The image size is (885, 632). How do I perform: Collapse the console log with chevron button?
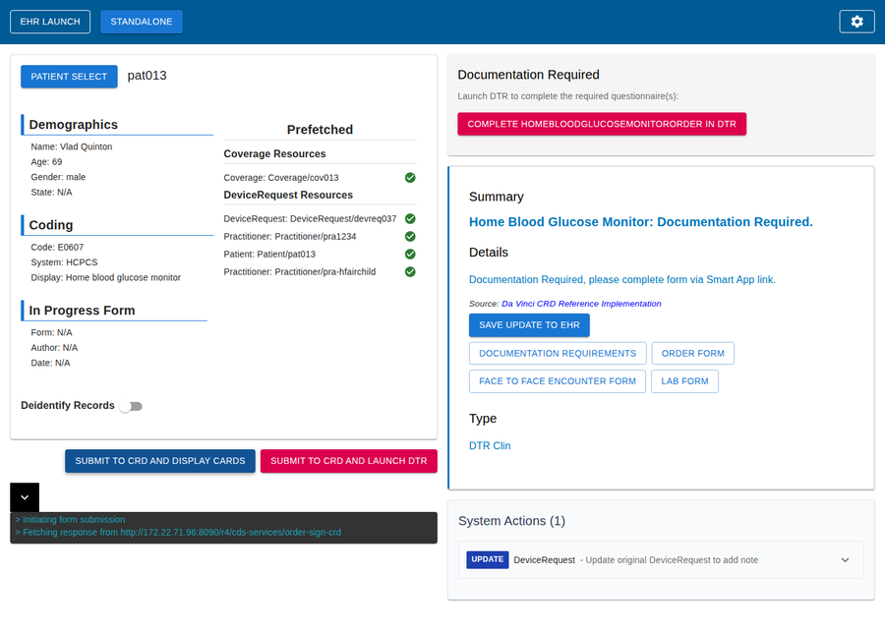coord(25,497)
